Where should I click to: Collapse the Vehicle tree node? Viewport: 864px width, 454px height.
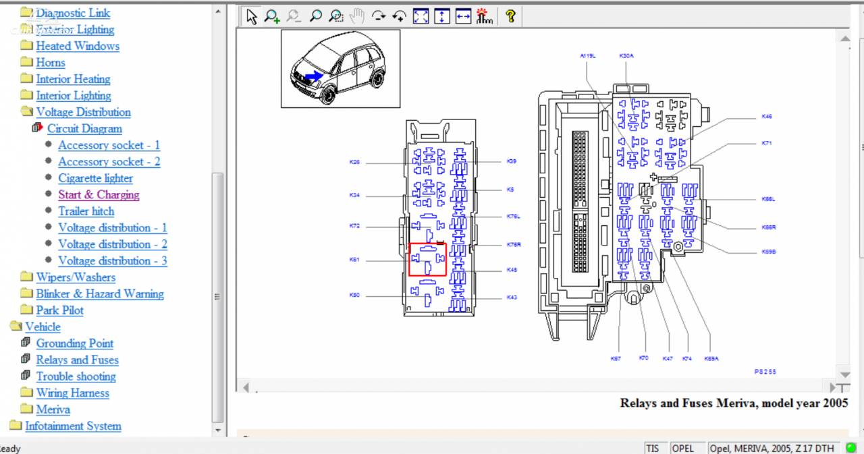pos(43,327)
